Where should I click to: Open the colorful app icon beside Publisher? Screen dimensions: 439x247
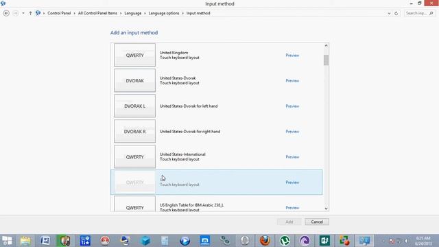(x=344, y=241)
